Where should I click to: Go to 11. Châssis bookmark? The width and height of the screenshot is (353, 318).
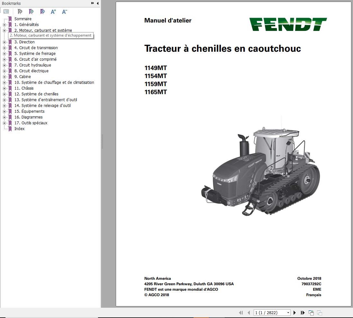pos(24,88)
